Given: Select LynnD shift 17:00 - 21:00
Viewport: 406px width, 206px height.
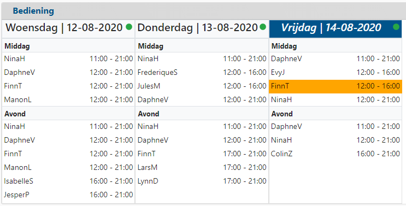Looking at the screenshot, I should click(x=202, y=181).
